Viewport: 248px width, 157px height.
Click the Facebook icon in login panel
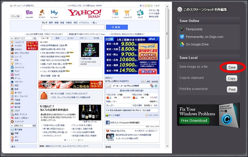(108, 122)
